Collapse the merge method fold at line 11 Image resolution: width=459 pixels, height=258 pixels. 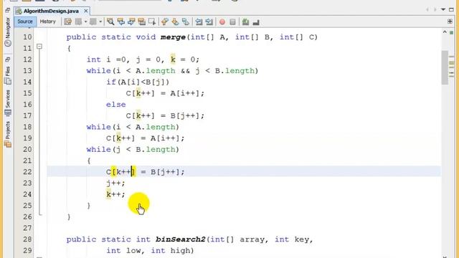[x=39, y=46]
